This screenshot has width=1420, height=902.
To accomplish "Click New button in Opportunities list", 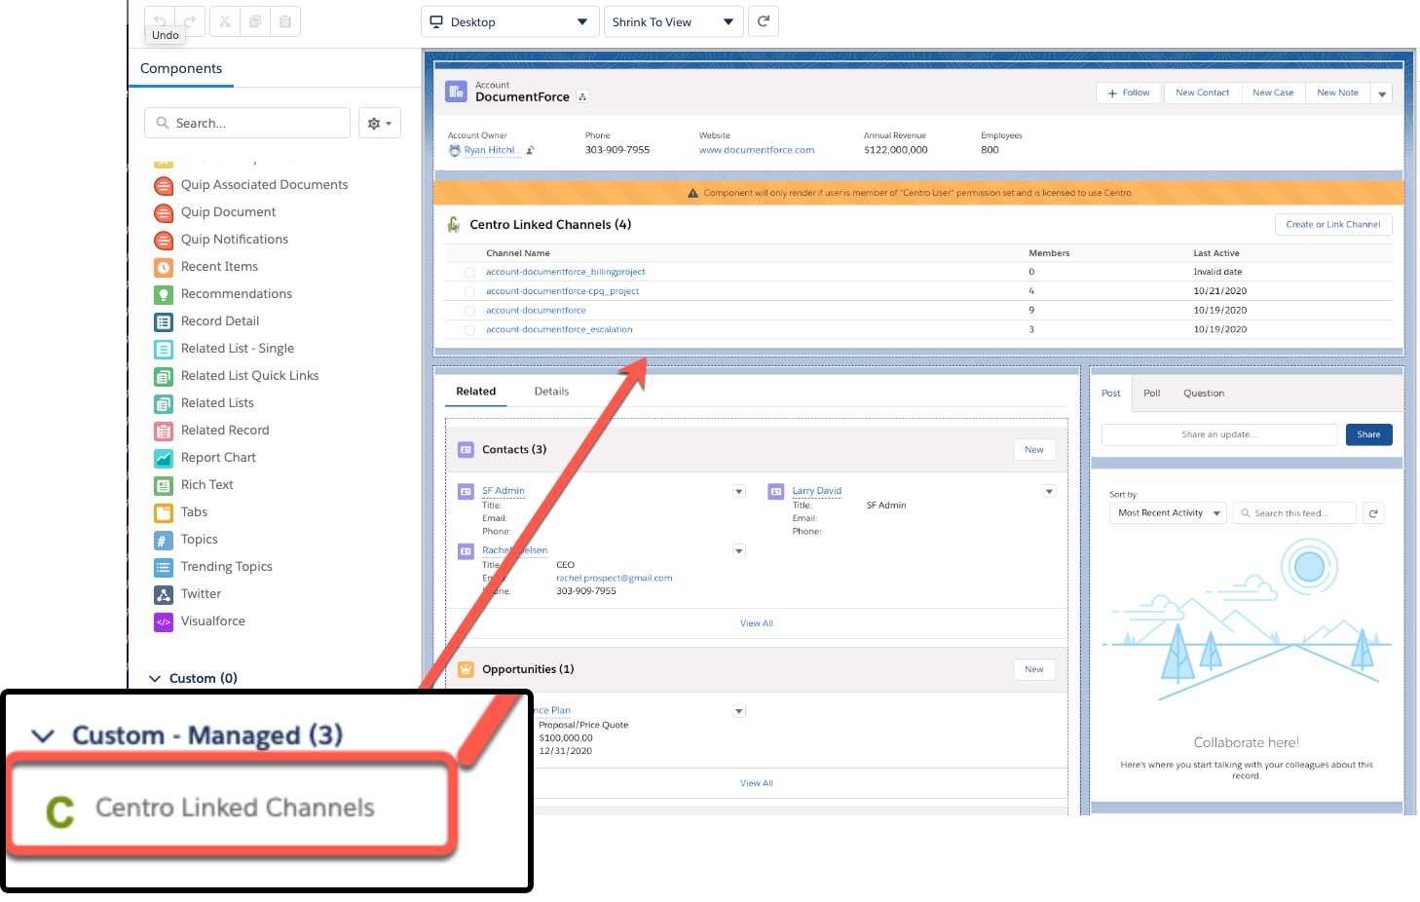I will pyautogui.click(x=1034, y=670).
